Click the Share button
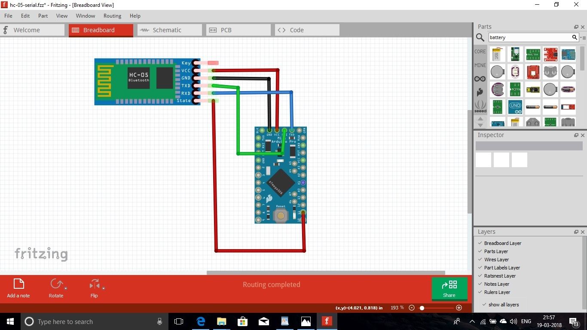Image resolution: width=587 pixels, height=330 pixels. pos(449,289)
